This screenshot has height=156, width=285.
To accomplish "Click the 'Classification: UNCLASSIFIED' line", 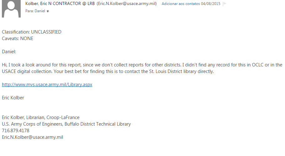I will (x=32, y=32).
